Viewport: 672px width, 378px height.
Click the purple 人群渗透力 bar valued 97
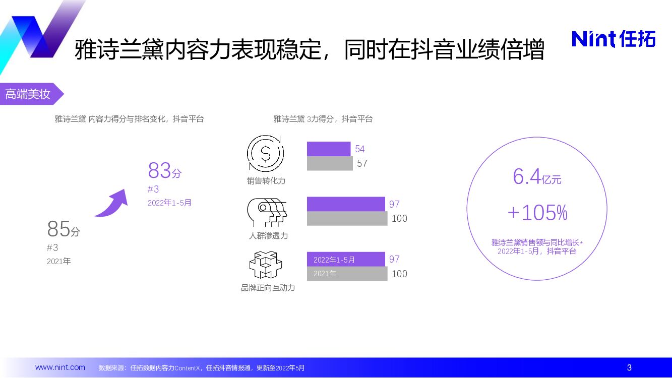pos(346,204)
